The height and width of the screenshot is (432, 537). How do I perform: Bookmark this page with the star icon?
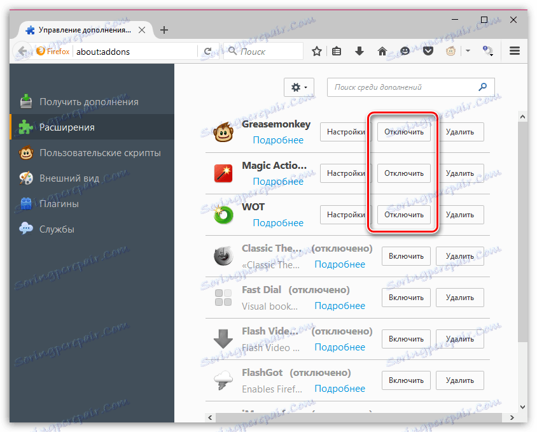pos(317,52)
